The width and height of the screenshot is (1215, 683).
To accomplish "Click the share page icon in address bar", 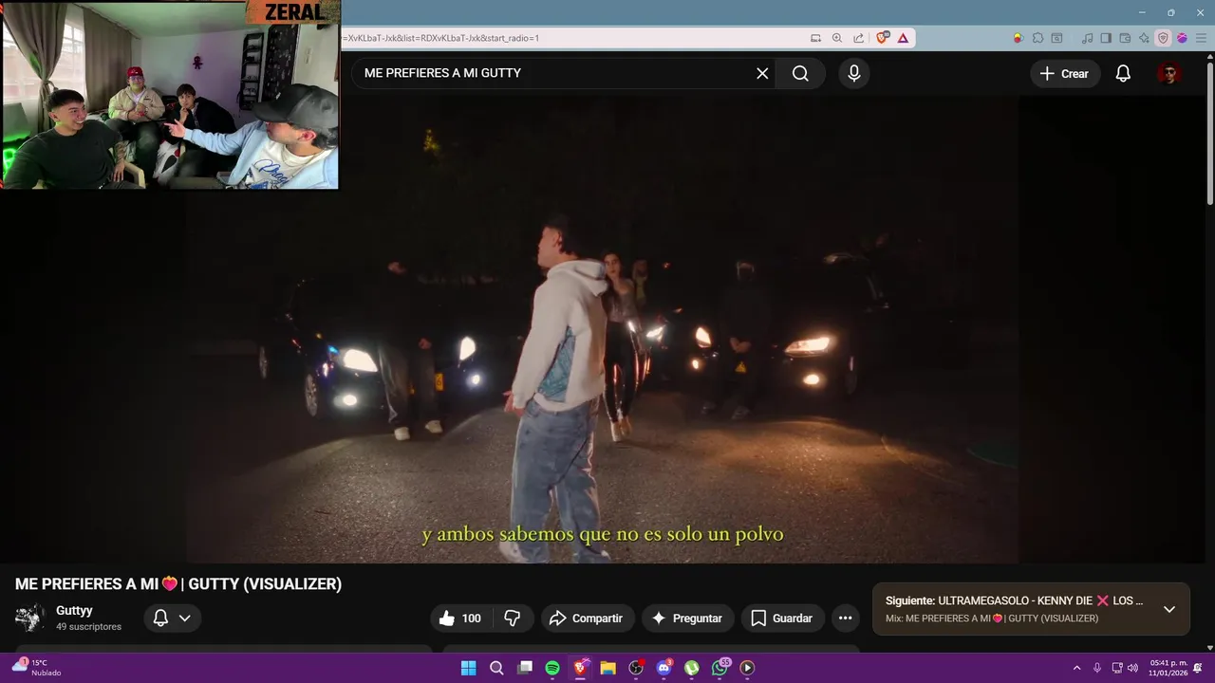I will click(x=859, y=38).
